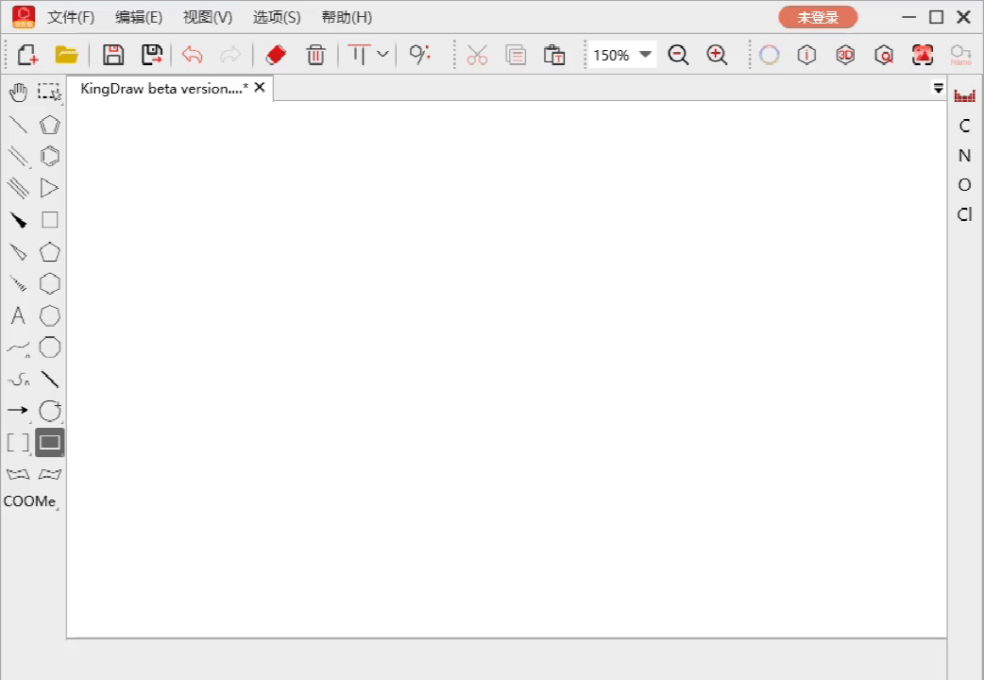Select the triple bond tool
Screen dimensions: 984x680
pyautogui.click(x=18, y=188)
